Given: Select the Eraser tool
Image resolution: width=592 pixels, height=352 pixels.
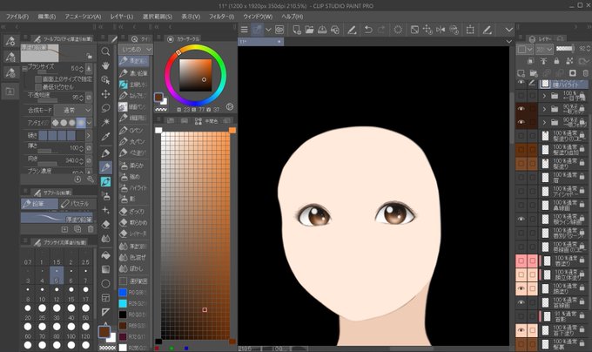Looking at the screenshot, I should pos(105,224).
